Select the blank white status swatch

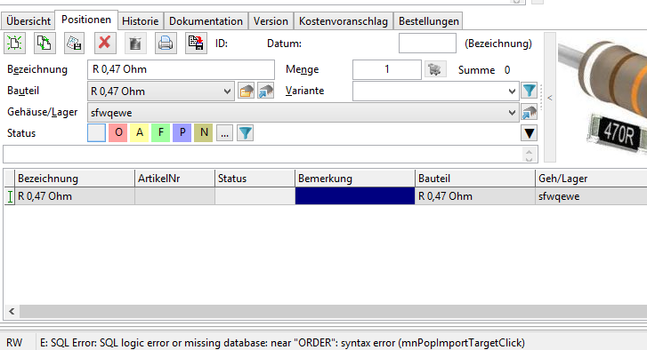click(96, 133)
